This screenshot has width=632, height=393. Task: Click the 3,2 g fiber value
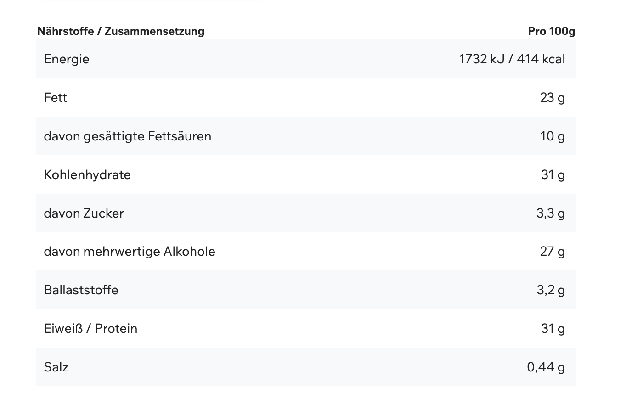551,290
